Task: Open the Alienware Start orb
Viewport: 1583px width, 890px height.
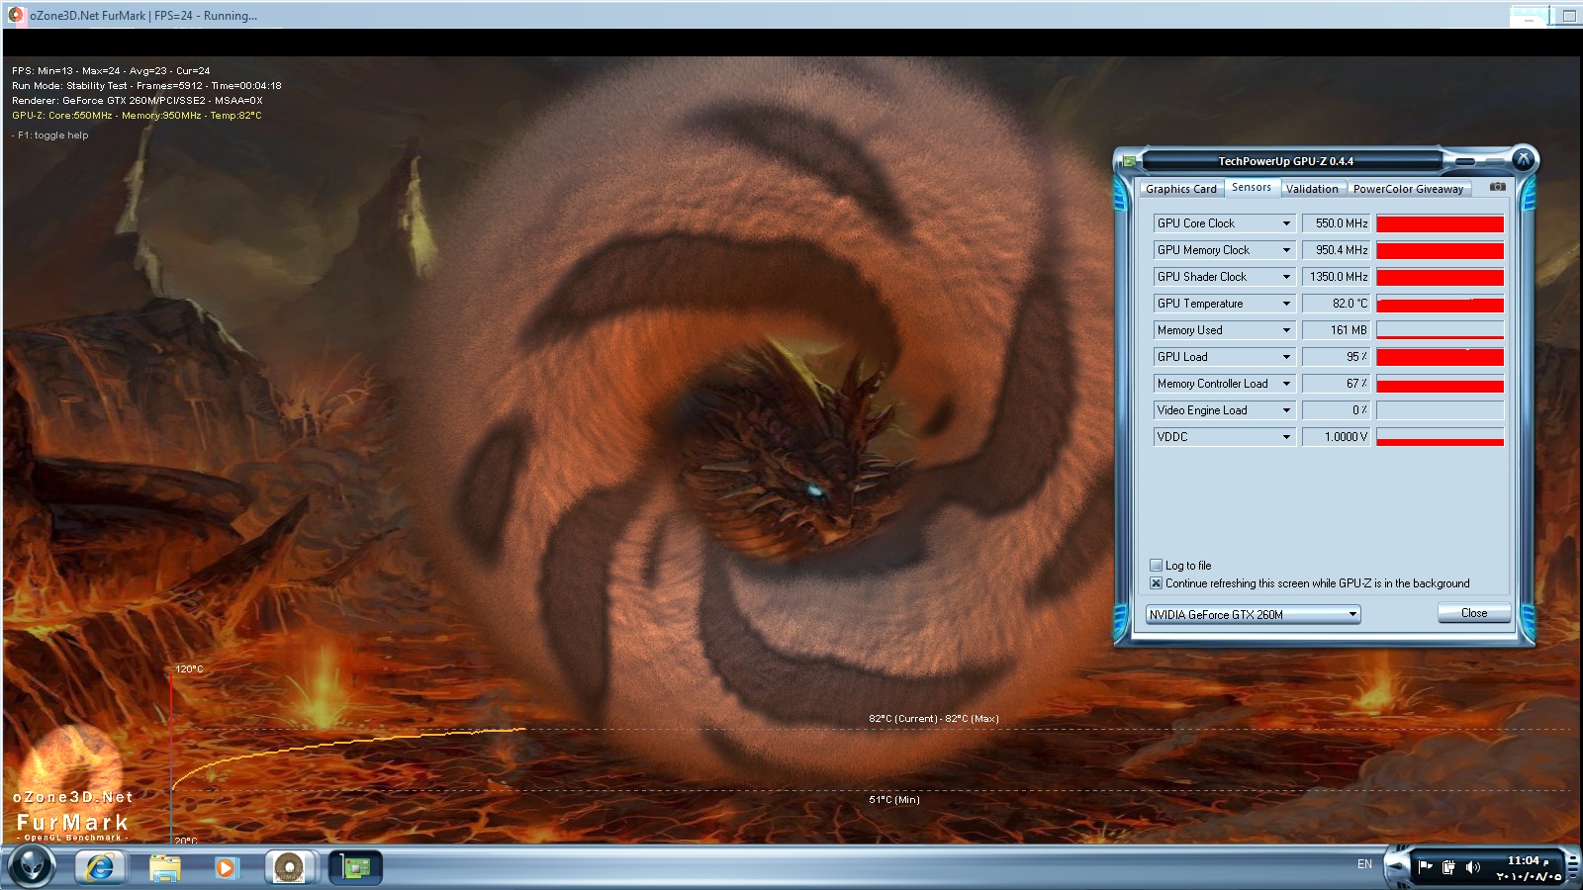Action: (32, 867)
